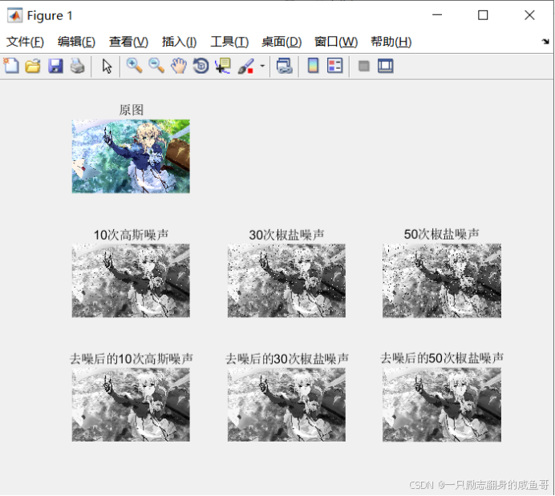Viewport: 555px width, 496px height.
Task: Open the 帮助(H) menu
Action: pos(391,42)
